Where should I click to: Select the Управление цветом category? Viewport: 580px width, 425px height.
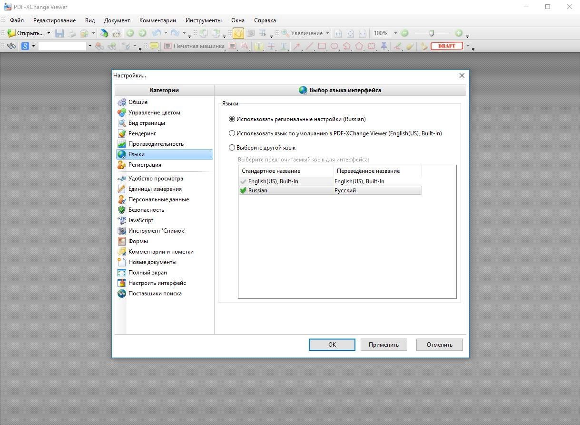165,113
